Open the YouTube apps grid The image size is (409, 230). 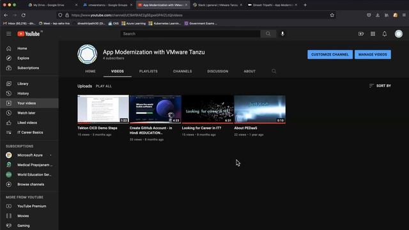pyautogui.click(x=373, y=34)
